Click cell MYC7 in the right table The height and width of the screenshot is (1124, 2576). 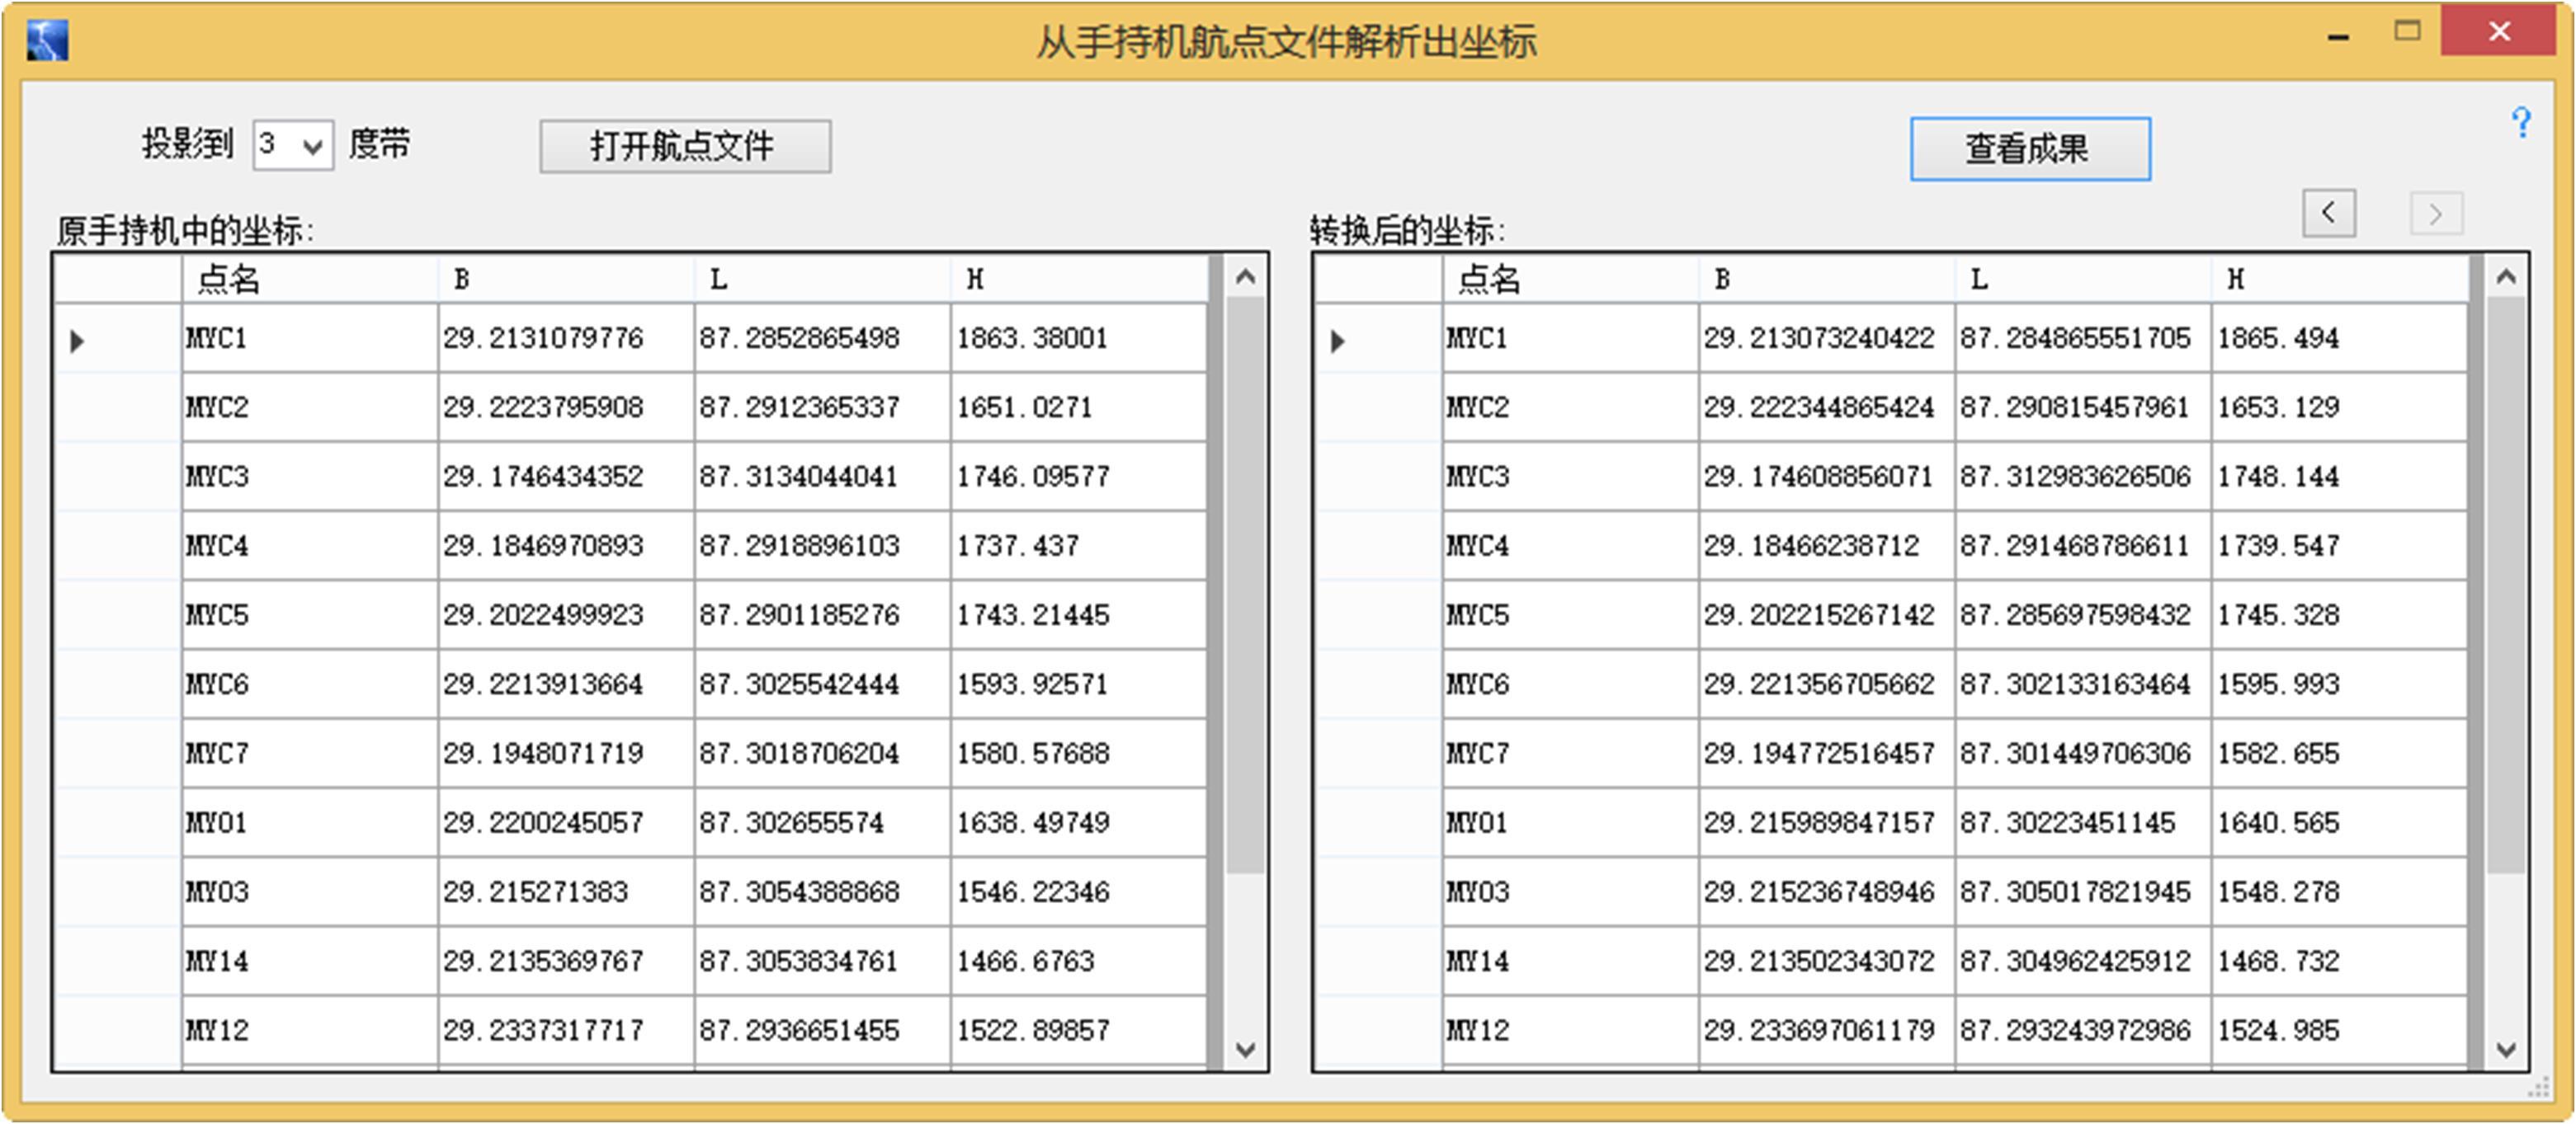coord(1571,754)
